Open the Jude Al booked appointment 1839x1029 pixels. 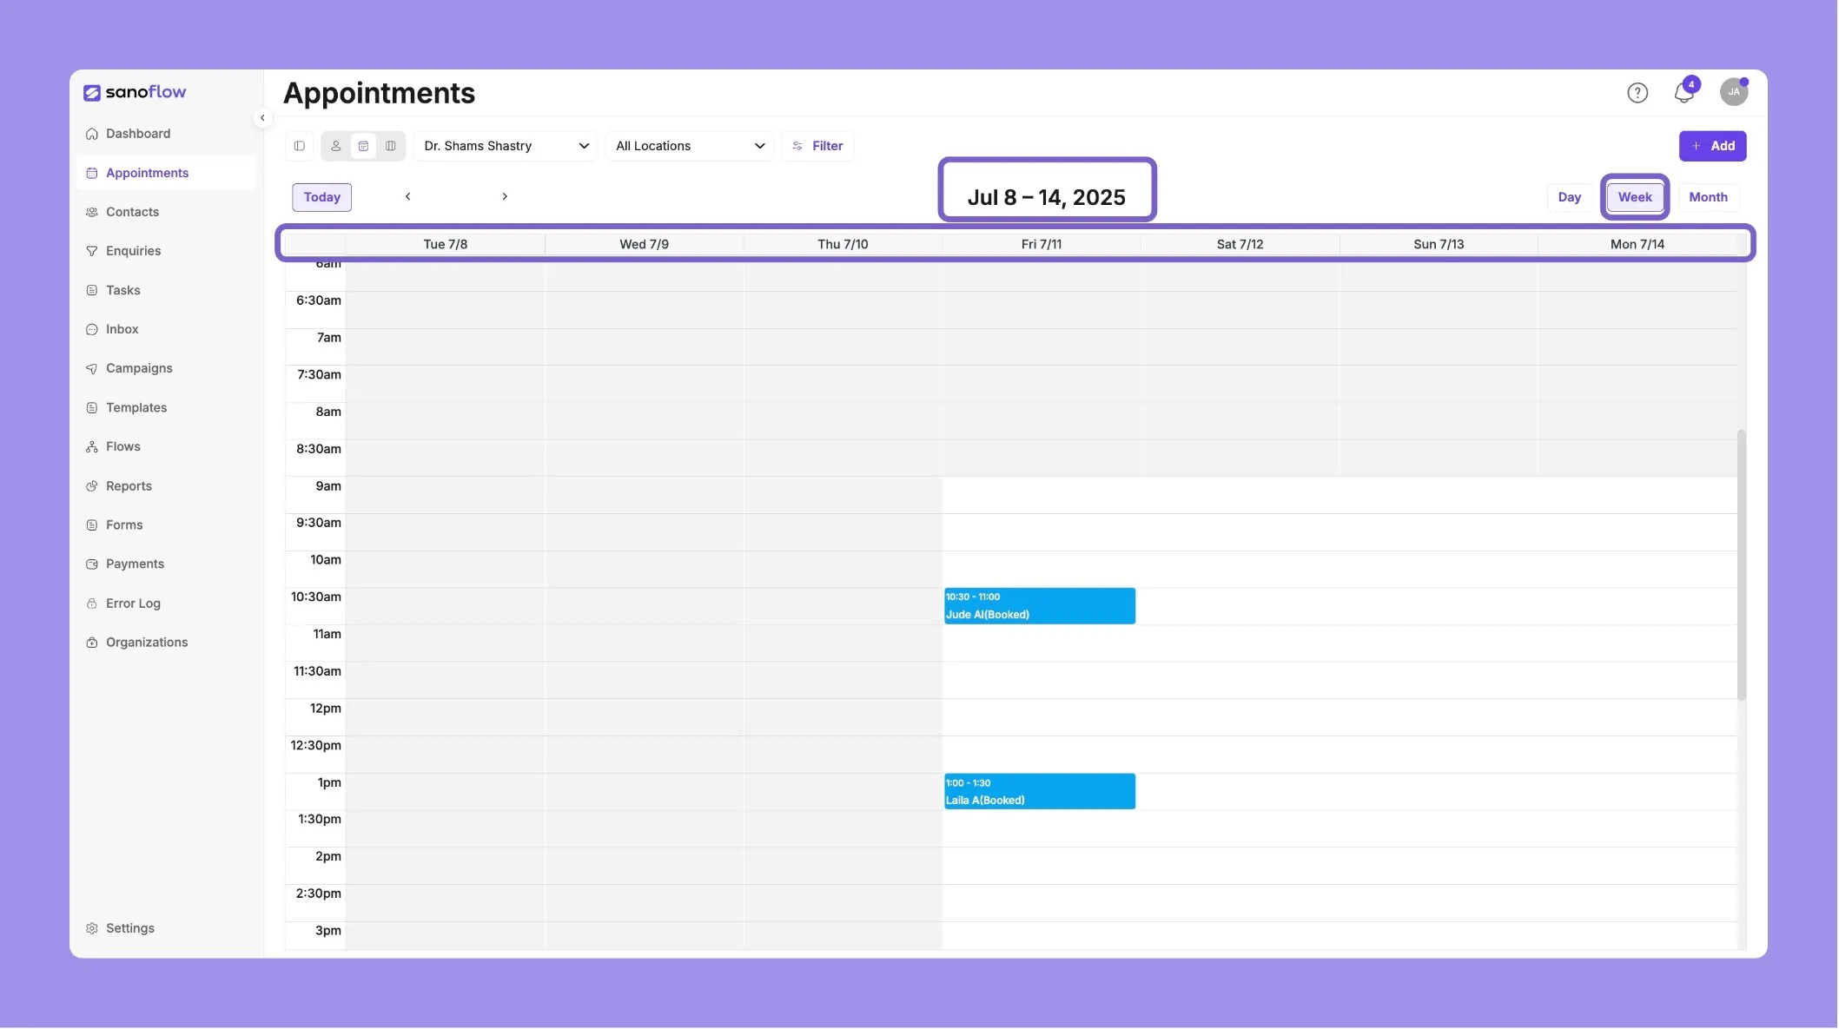(x=1040, y=606)
